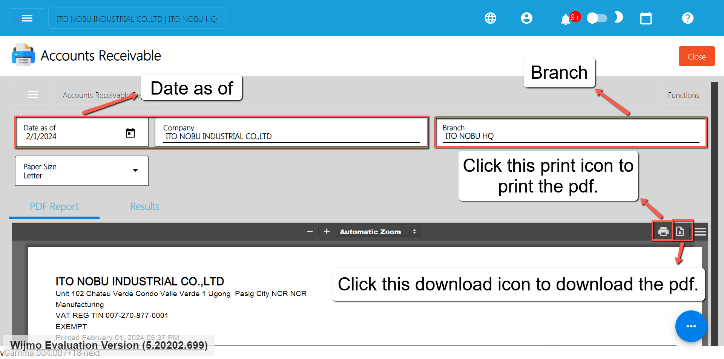Click the Close button
This screenshot has width=724, height=359.
click(x=696, y=57)
